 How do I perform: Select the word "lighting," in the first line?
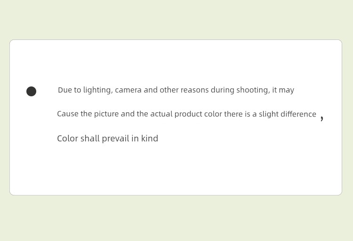[x=98, y=90]
